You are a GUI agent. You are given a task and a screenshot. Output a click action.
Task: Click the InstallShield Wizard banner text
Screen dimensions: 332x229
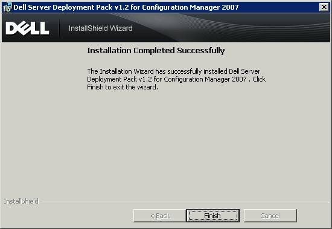tap(101, 28)
